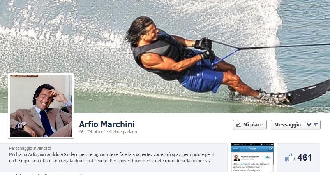The height and width of the screenshot is (175, 330).
Task: Like the page with Mi piace button
Action: [x=250, y=125]
